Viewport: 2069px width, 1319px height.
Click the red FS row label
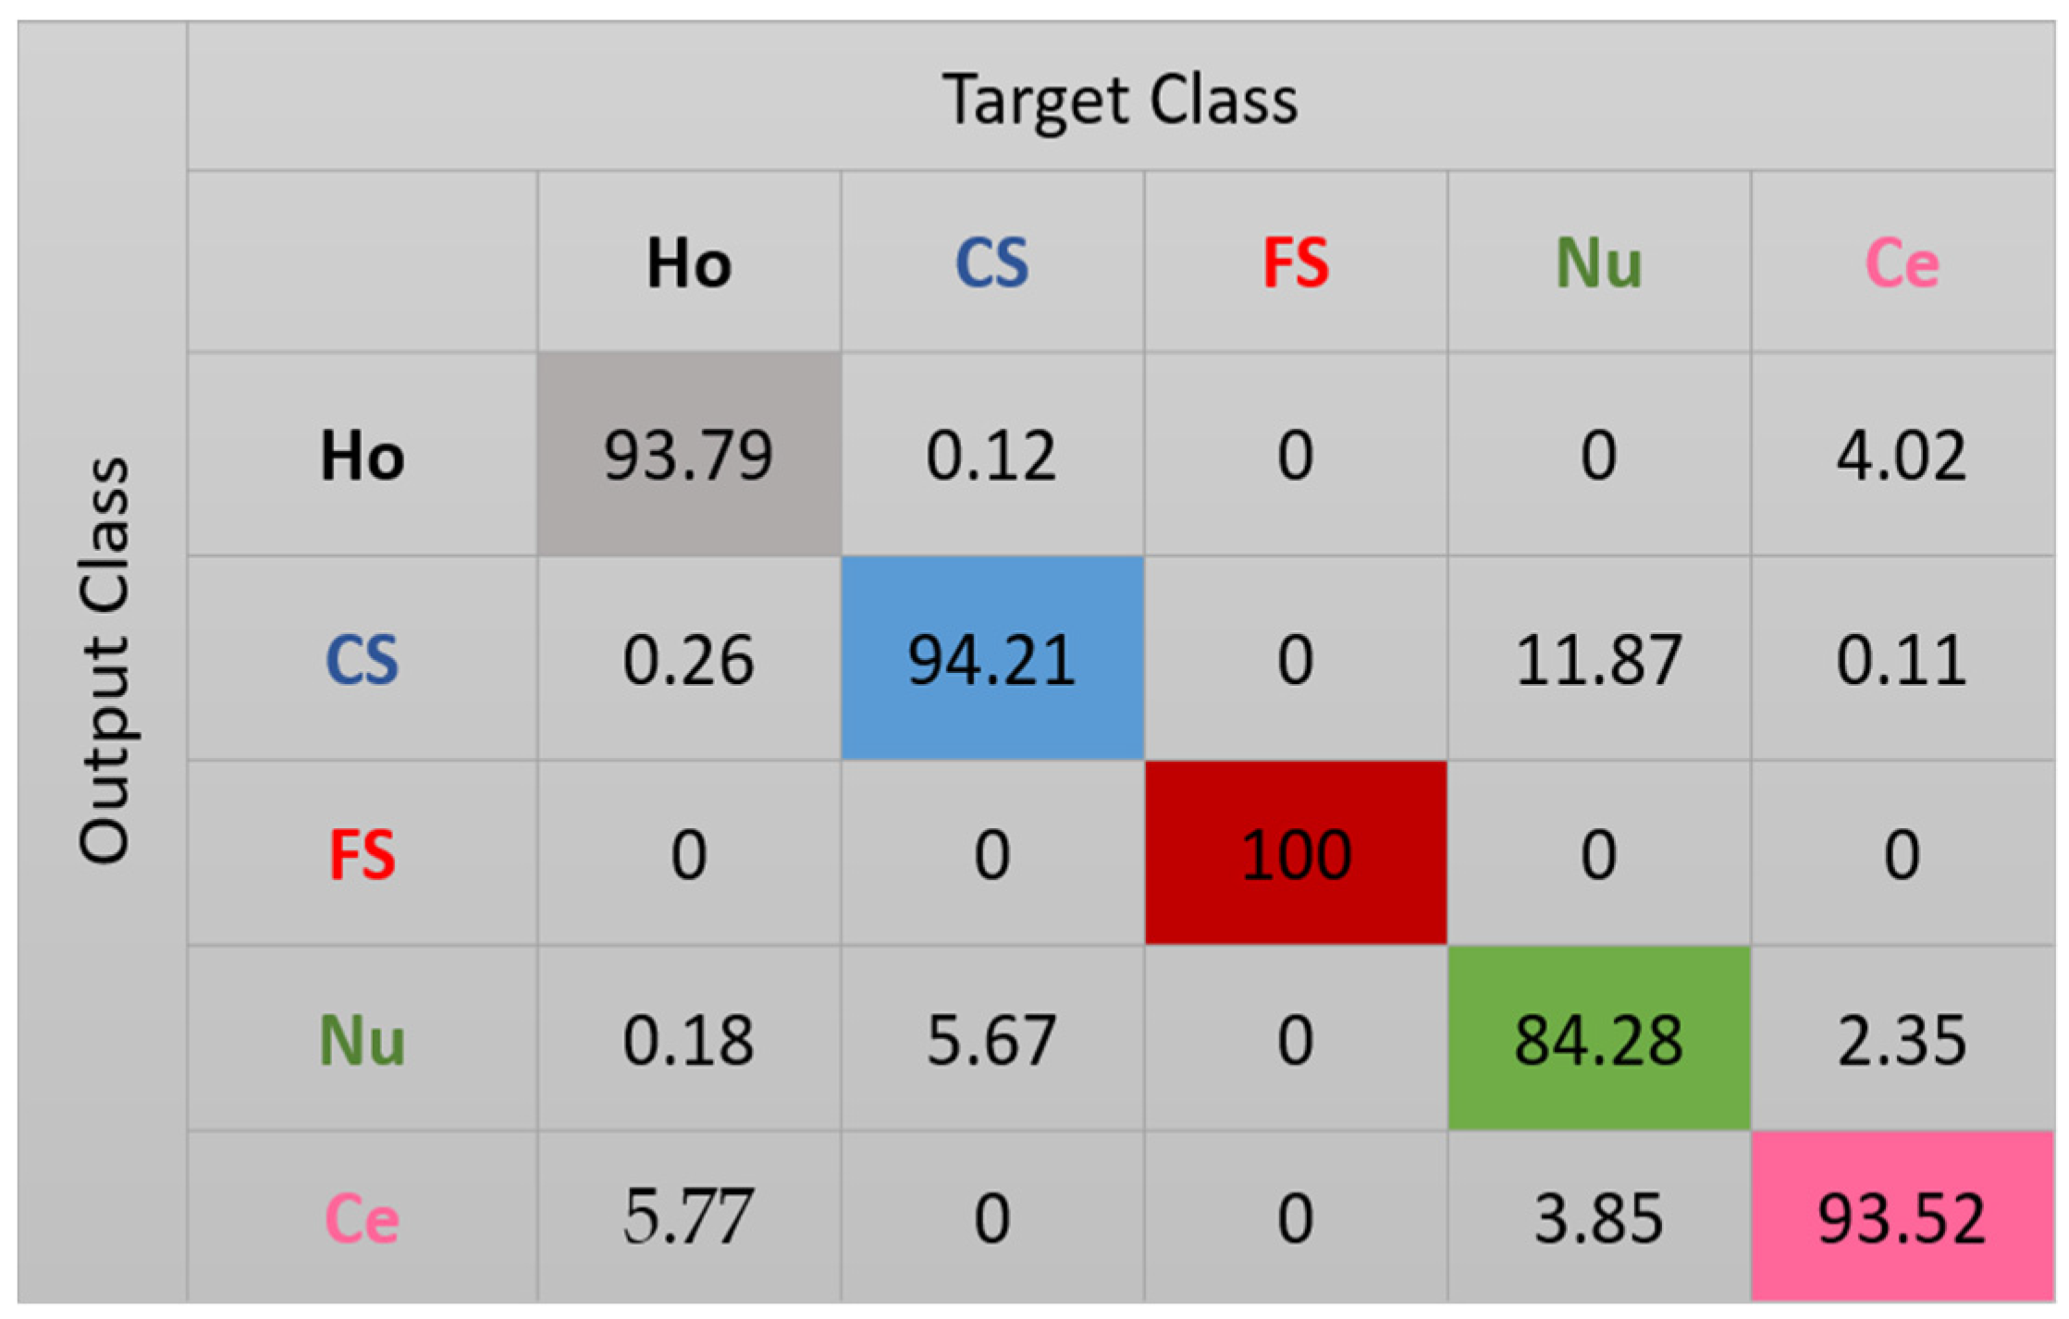[x=362, y=854]
